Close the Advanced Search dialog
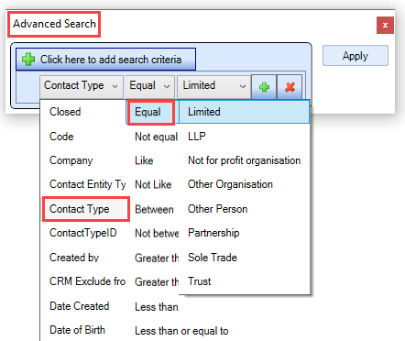405x341 pixels. coord(385,25)
